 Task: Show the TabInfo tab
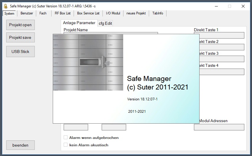[x=158, y=13]
